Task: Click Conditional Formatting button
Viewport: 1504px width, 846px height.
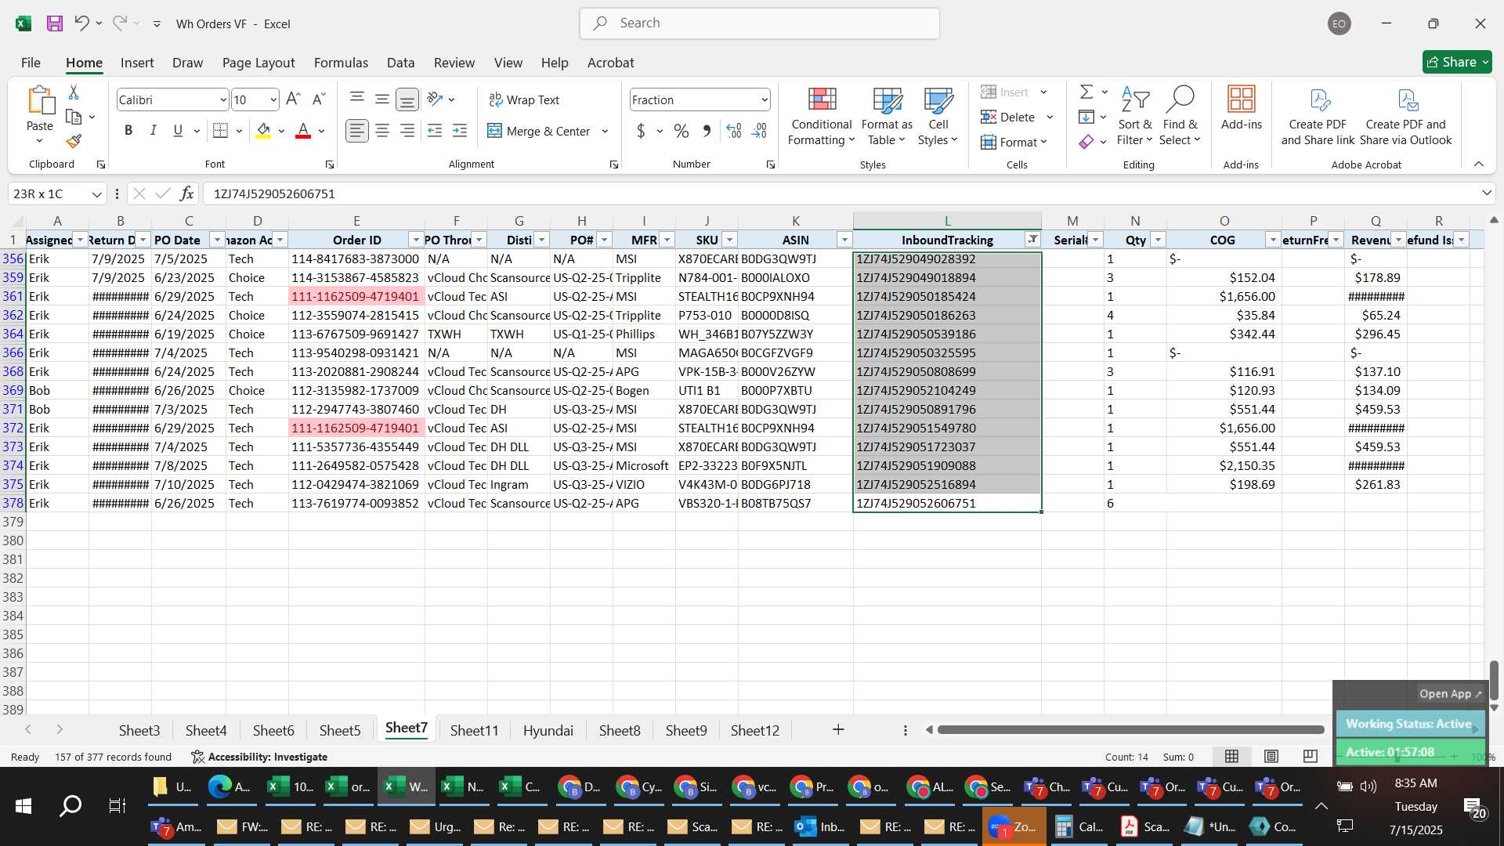Action: click(821, 116)
